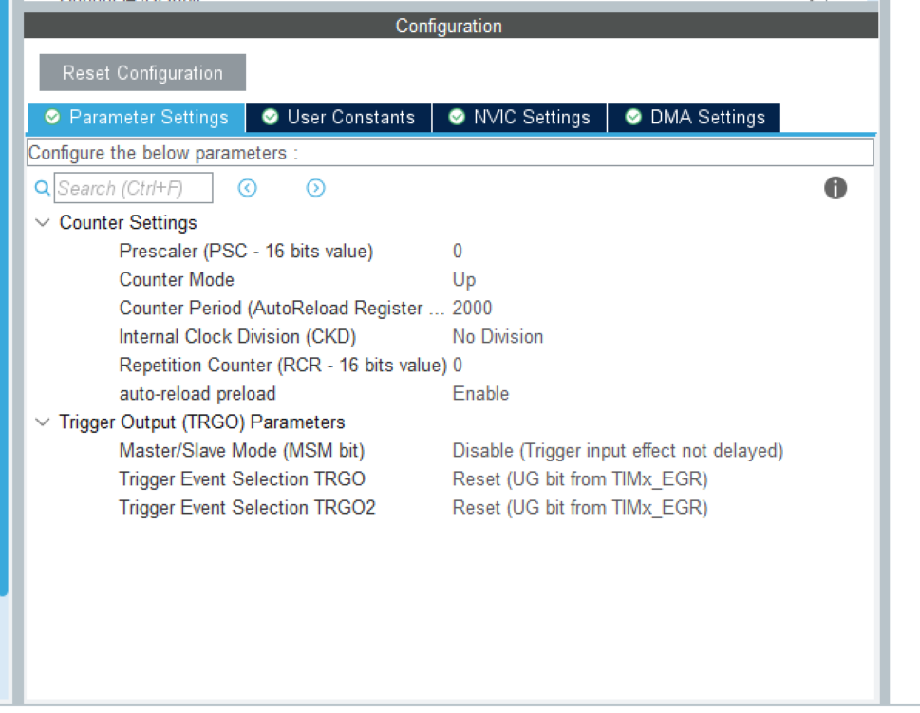The image size is (920, 713).
Task: Edit the Counter Period value 2000
Action: click(472, 309)
